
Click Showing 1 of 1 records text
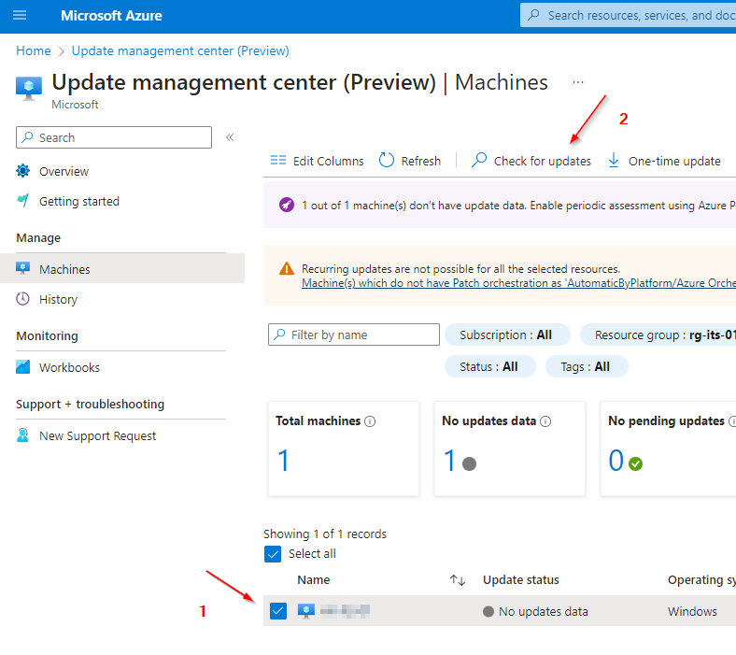point(325,534)
